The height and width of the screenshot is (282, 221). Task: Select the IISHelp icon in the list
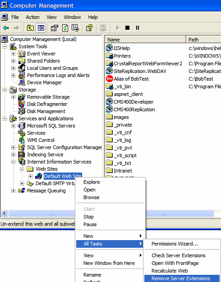[x=110, y=48]
